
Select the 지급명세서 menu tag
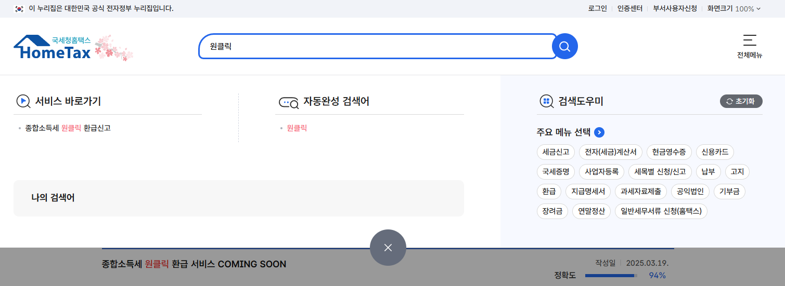pyautogui.click(x=588, y=192)
